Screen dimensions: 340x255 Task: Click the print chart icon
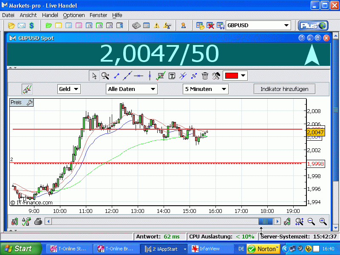(x=38, y=221)
